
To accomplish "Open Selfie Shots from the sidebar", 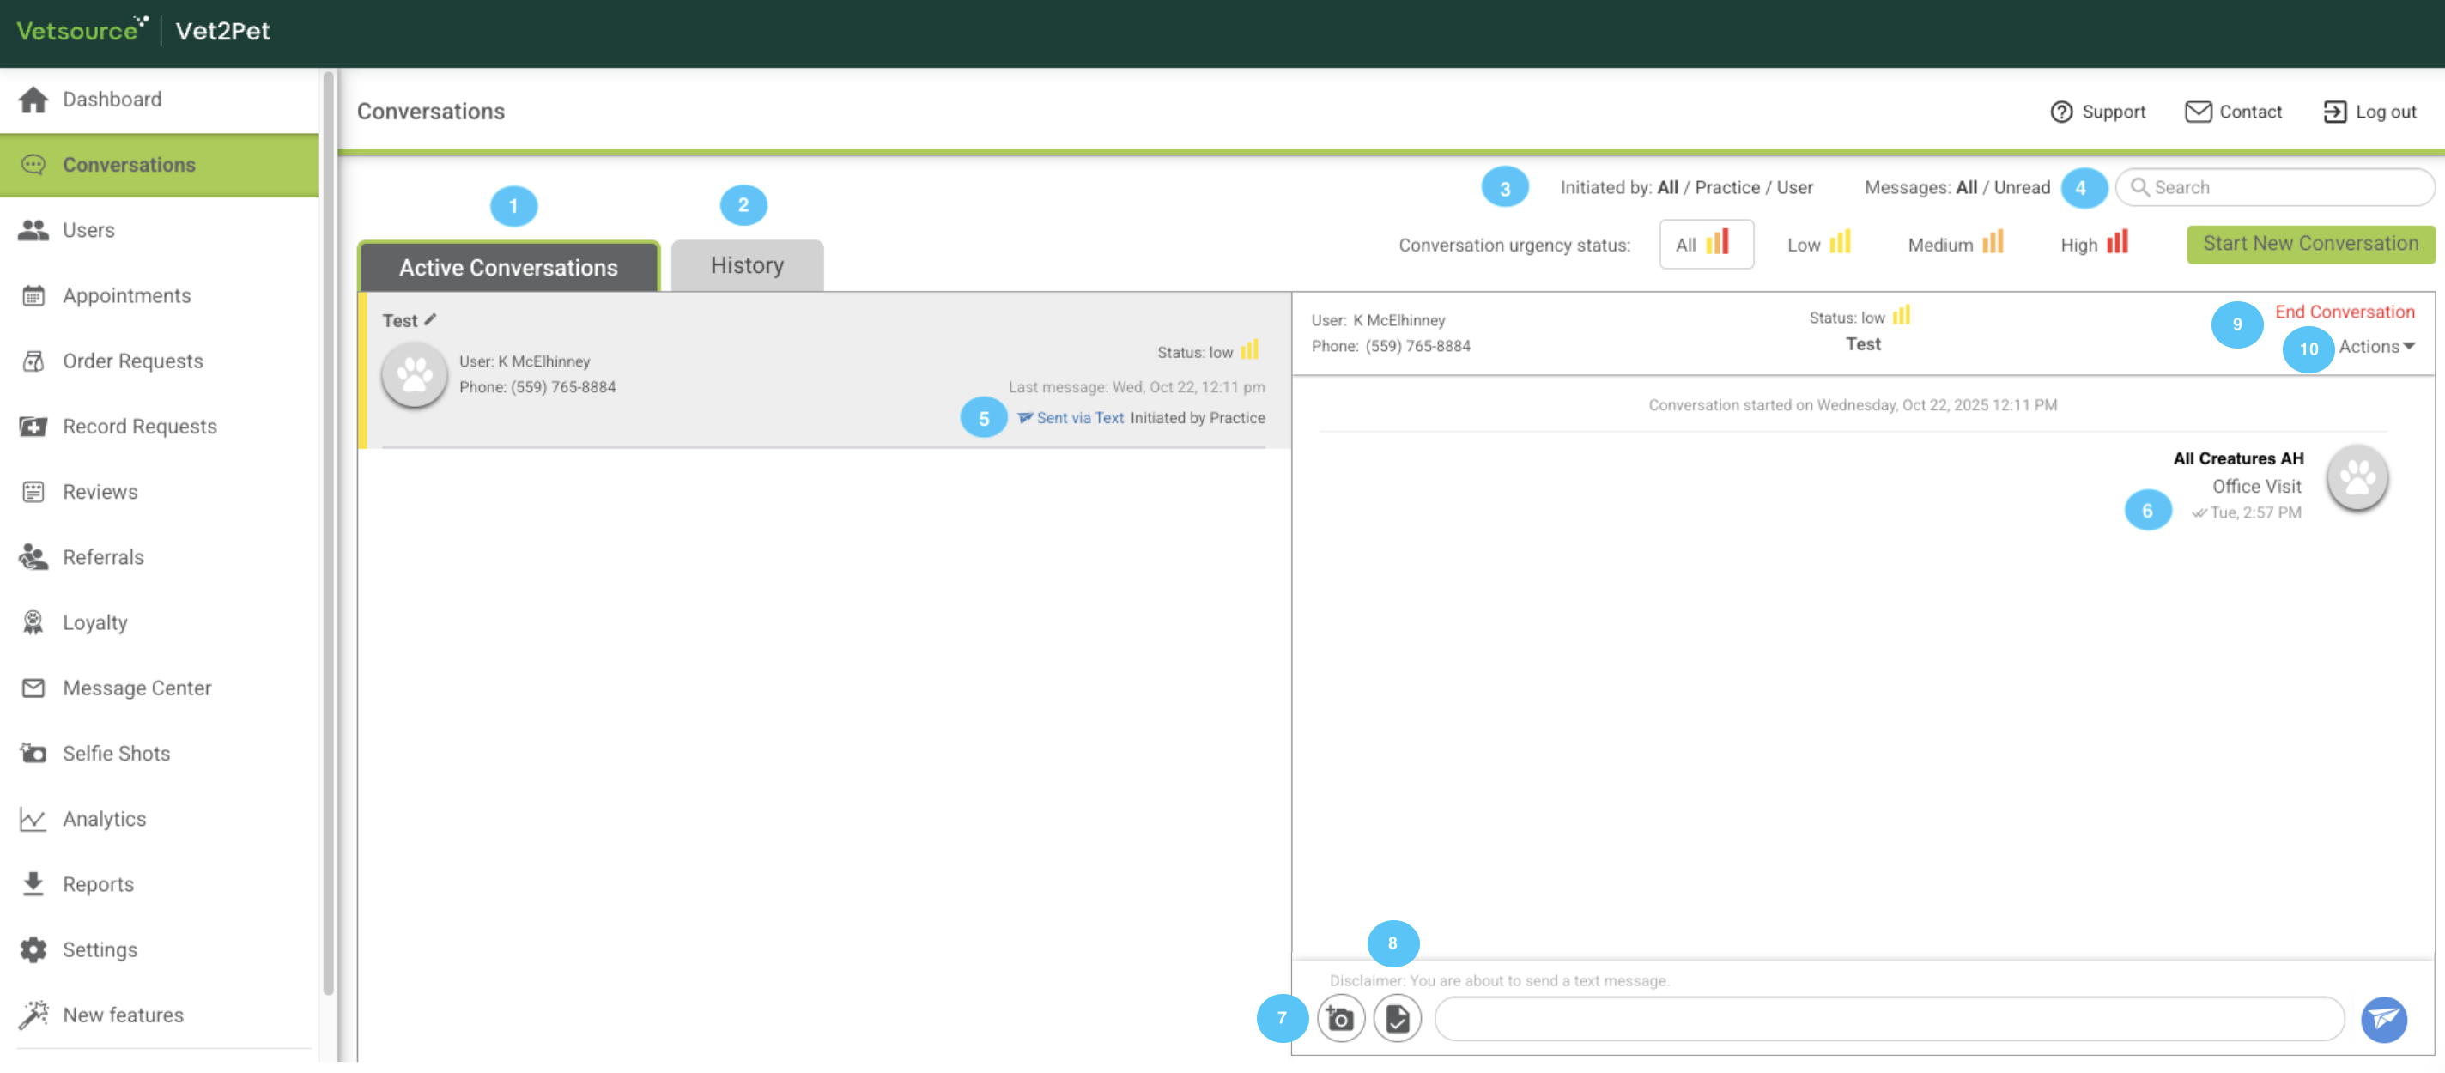I will click(x=116, y=754).
